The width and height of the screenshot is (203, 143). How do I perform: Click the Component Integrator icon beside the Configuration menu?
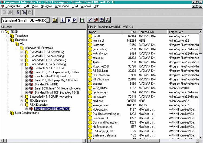(2, 6)
